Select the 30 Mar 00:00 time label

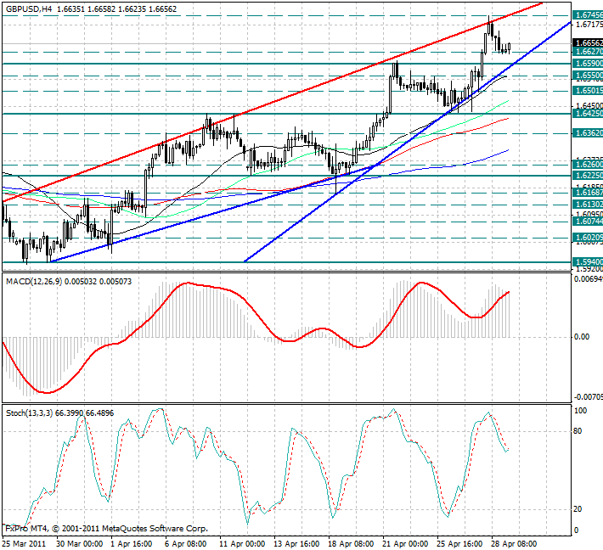(79, 544)
